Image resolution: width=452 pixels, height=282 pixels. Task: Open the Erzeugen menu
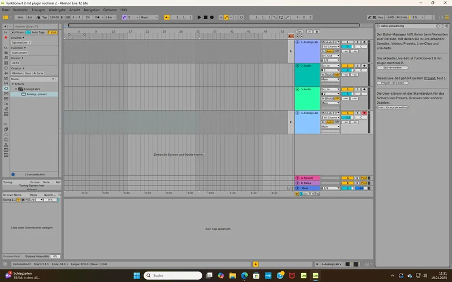click(38, 10)
